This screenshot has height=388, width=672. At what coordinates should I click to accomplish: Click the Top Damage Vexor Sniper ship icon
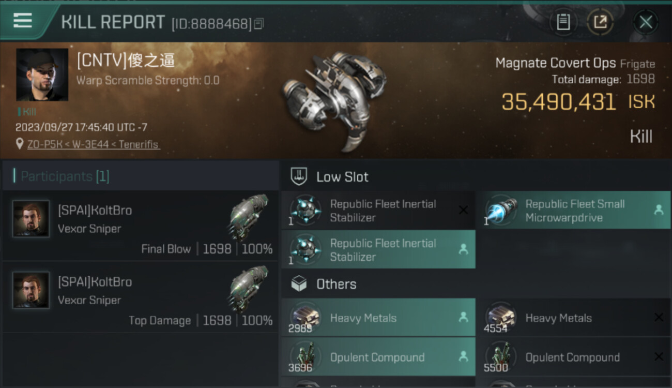click(x=249, y=288)
